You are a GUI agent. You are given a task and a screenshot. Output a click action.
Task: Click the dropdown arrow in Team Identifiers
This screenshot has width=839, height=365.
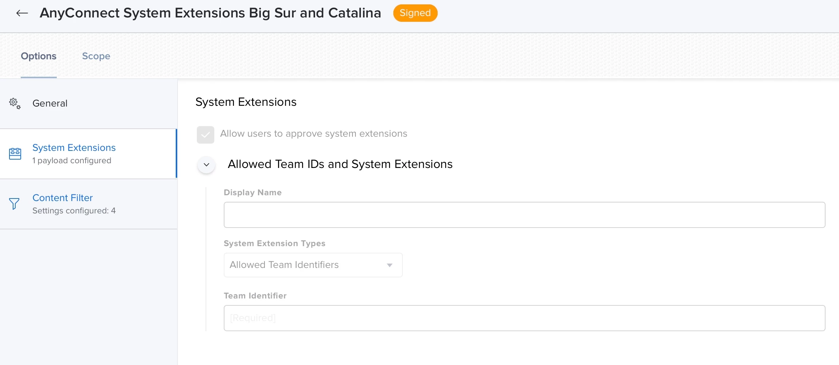pos(390,265)
